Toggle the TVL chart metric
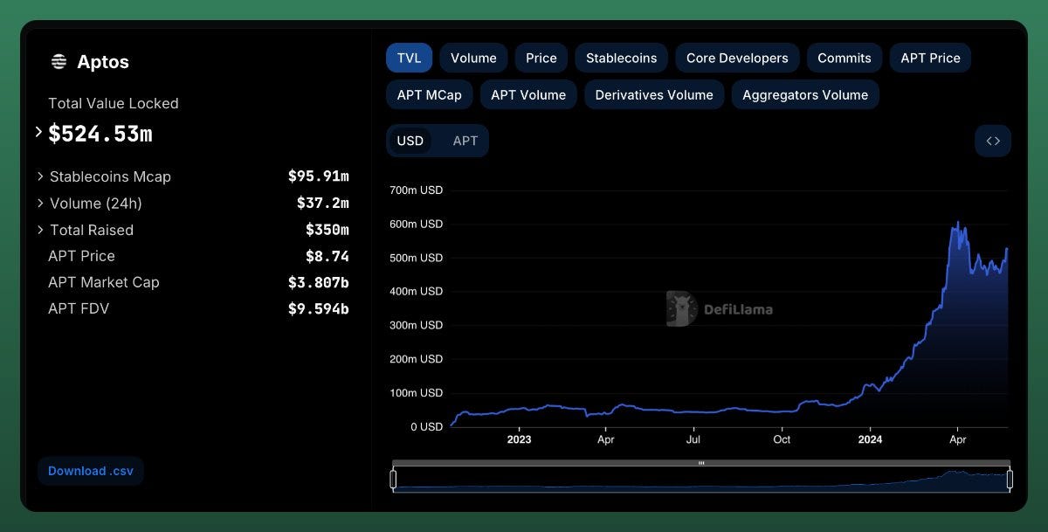The height and width of the screenshot is (532, 1048). click(x=409, y=58)
